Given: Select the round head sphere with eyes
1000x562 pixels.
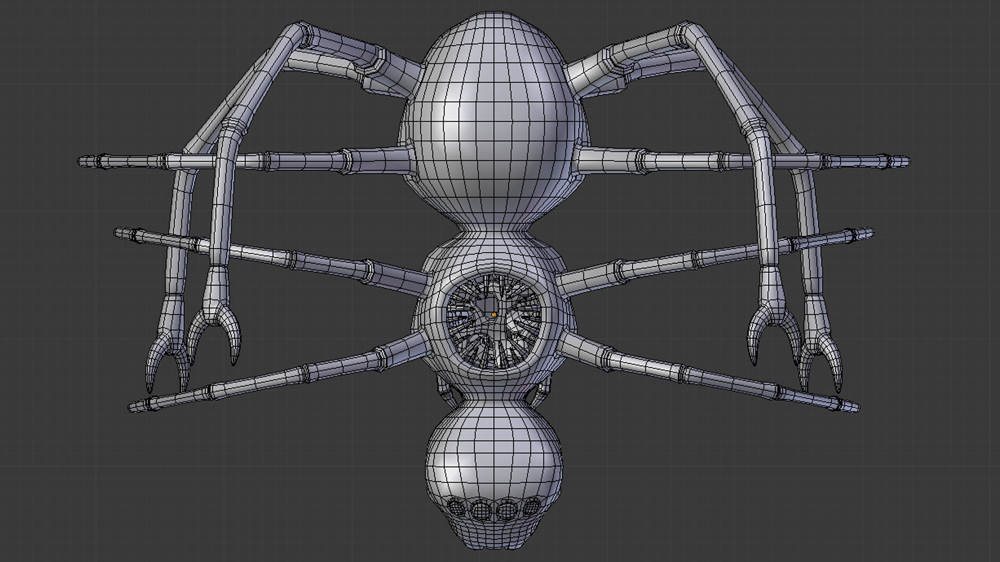Looking at the screenshot, I should click(494, 476).
